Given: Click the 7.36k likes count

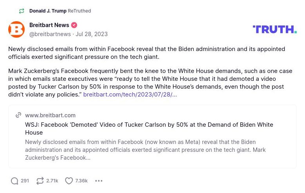Looking at the screenshot, I should (82, 181).
